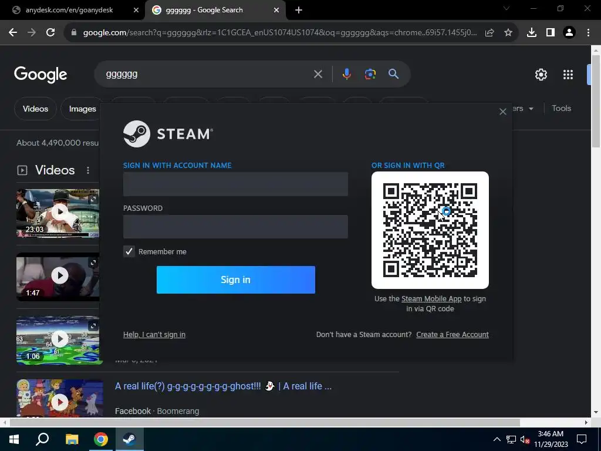Click the horizontal page scrollbar
The width and height of the screenshot is (601, 451).
265,422
